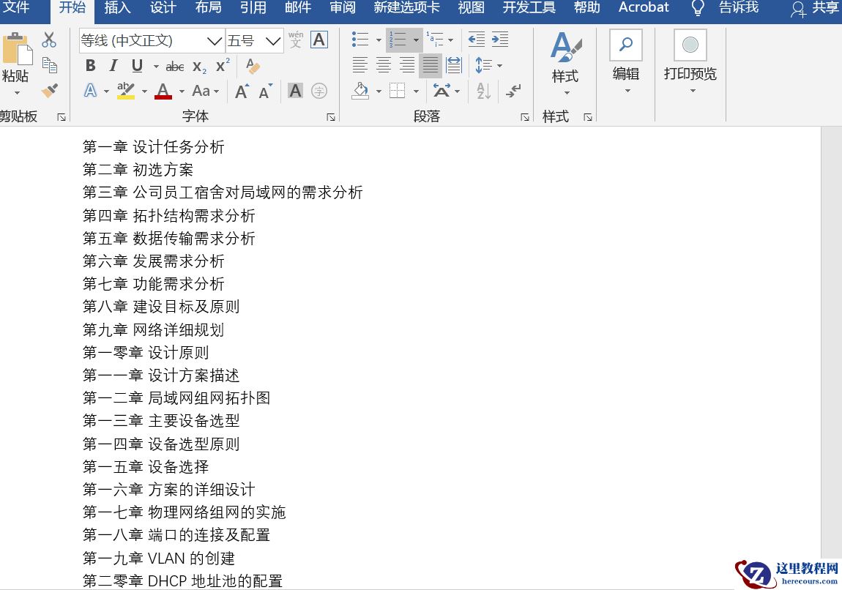Center align the text

click(384, 65)
